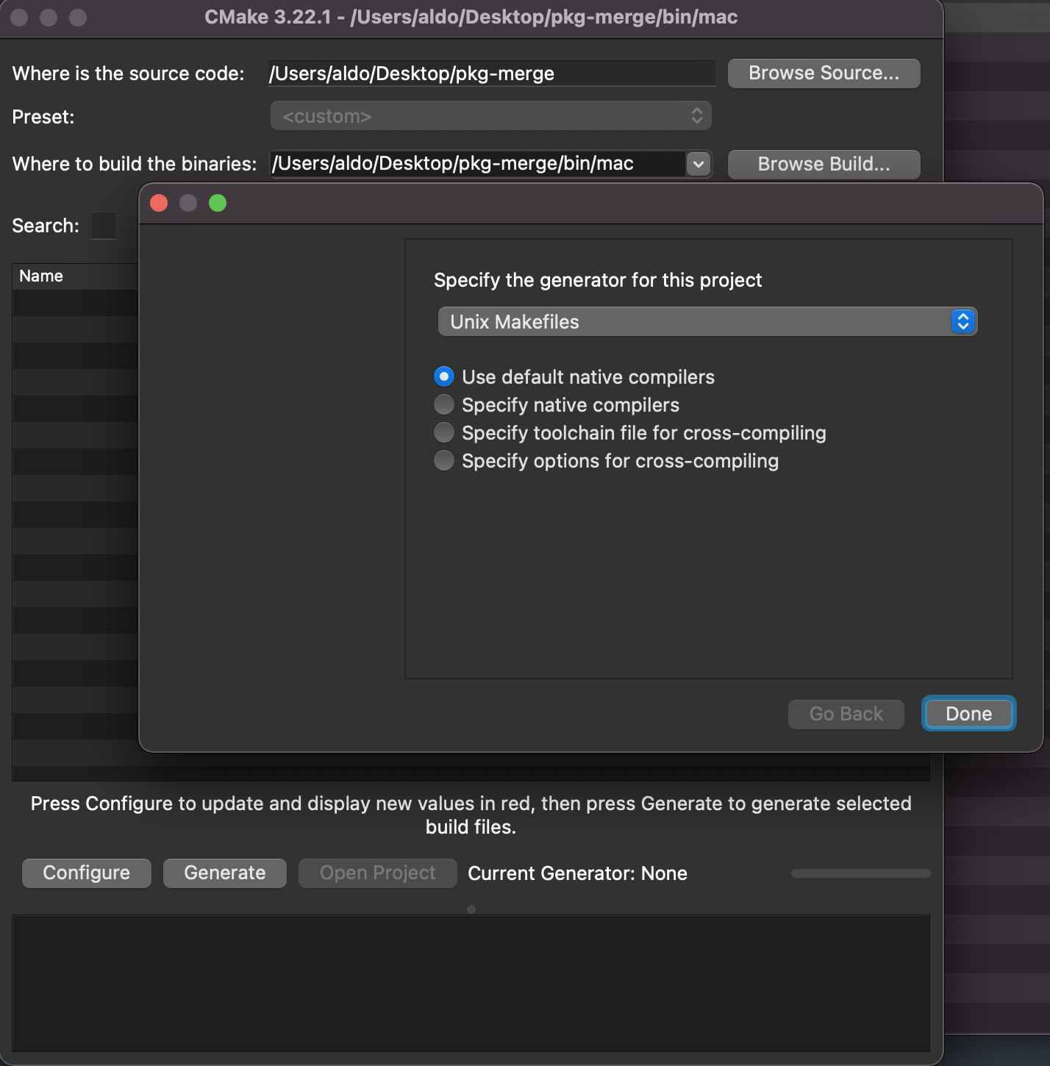Click Browse Source button

[x=824, y=74]
